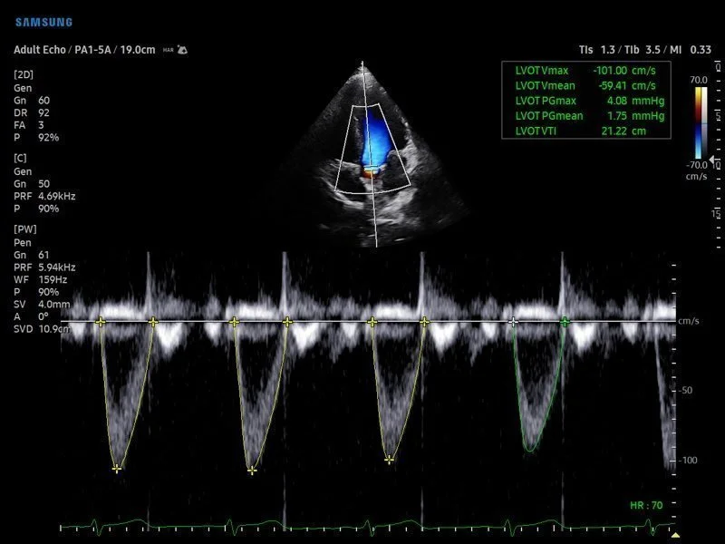Image resolution: width=725 pixels, height=544 pixels.
Task: Click the first yellow baseline caliper marker
Action: pos(101,322)
